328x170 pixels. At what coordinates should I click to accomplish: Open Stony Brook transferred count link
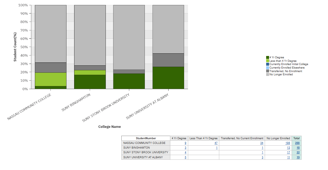tap(263, 152)
